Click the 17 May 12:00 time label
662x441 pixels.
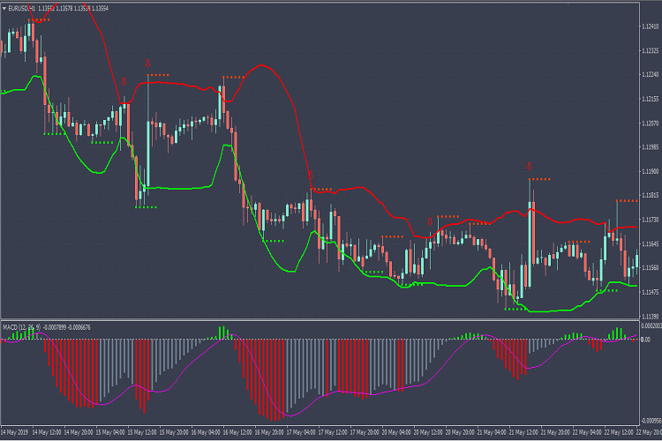(x=333, y=432)
